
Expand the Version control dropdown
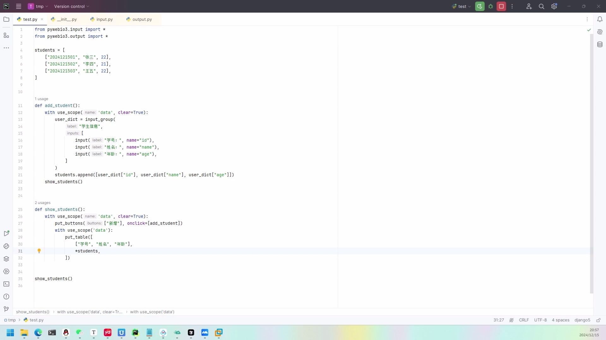pyautogui.click(x=72, y=6)
